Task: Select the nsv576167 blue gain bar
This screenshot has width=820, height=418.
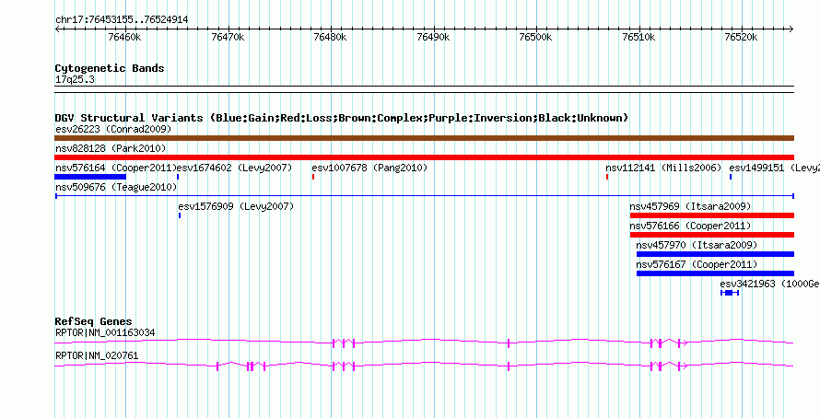Action: 715,273
